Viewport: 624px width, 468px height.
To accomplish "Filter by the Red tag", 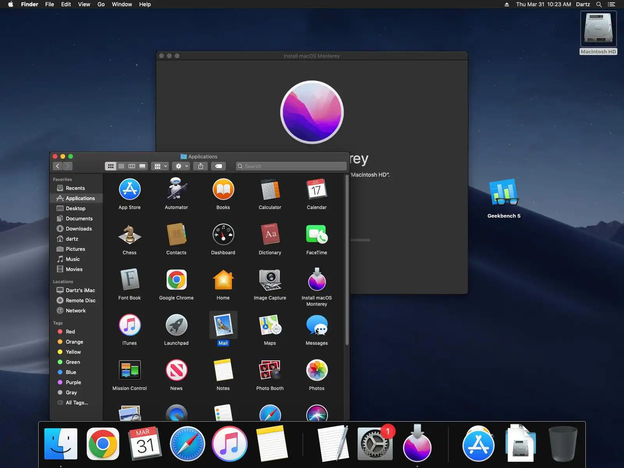I will pos(76,331).
